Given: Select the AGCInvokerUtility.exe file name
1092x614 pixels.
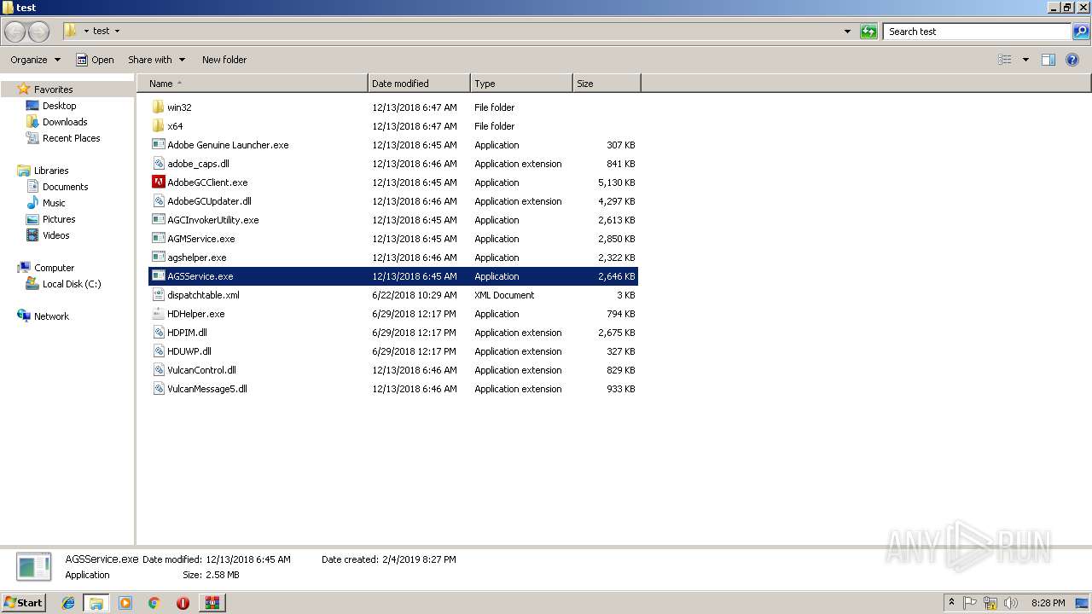Looking at the screenshot, I should pyautogui.click(x=212, y=220).
